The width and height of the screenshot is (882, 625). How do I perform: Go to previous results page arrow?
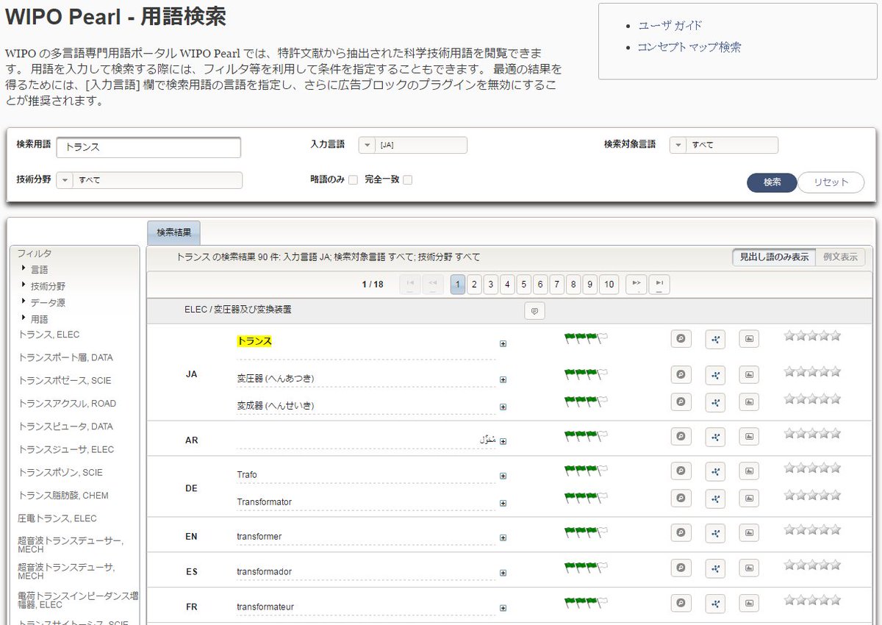pos(434,285)
